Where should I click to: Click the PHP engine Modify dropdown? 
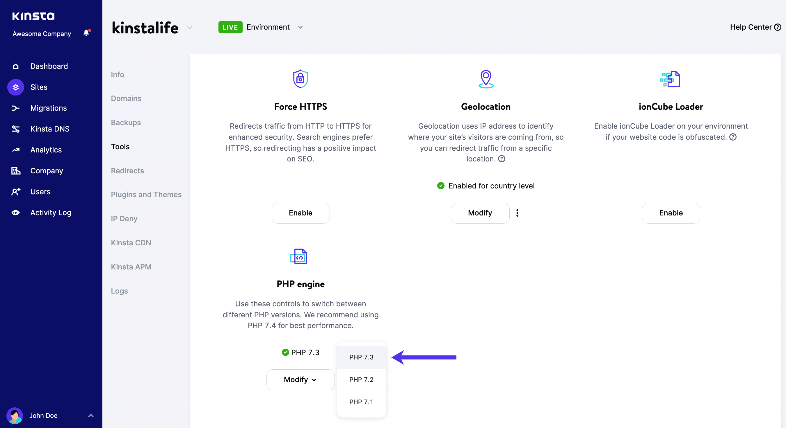[x=300, y=380]
